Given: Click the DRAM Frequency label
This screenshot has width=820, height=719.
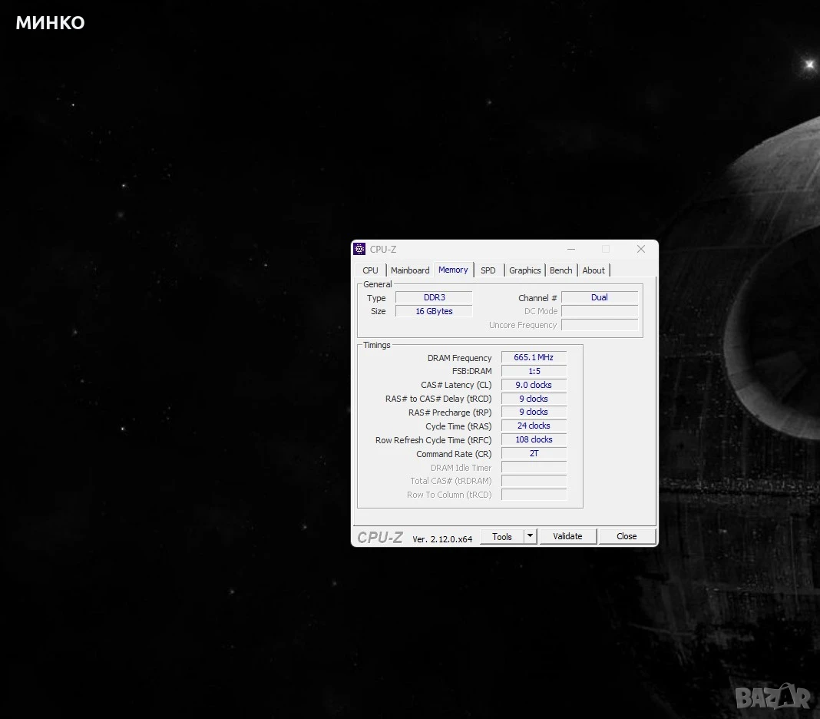Looking at the screenshot, I should point(459,358).
